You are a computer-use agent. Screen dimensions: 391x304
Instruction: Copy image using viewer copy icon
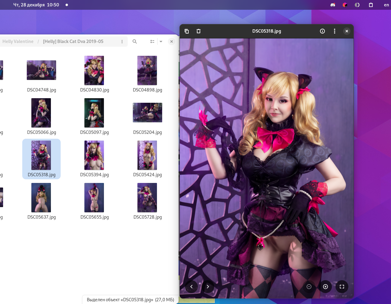click(187, 31)
